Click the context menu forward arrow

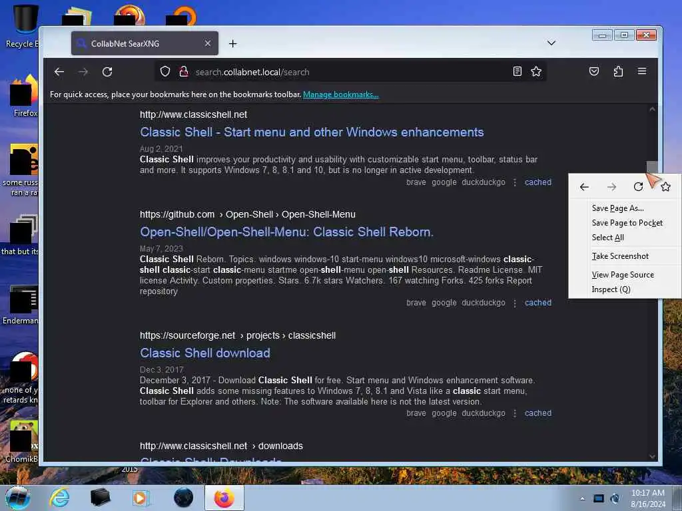[x=611, y=187]
